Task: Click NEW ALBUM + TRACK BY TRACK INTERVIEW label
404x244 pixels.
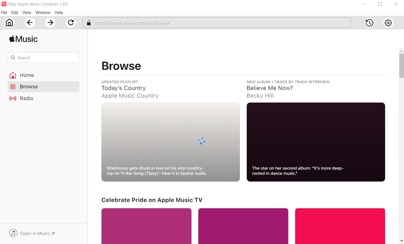Action: (288, 82)
